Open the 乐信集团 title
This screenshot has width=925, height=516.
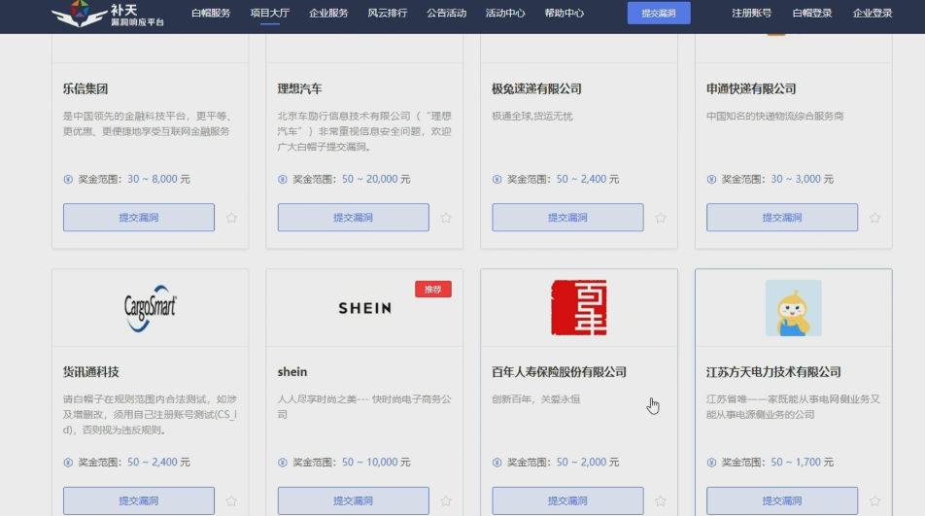[86, 89]
